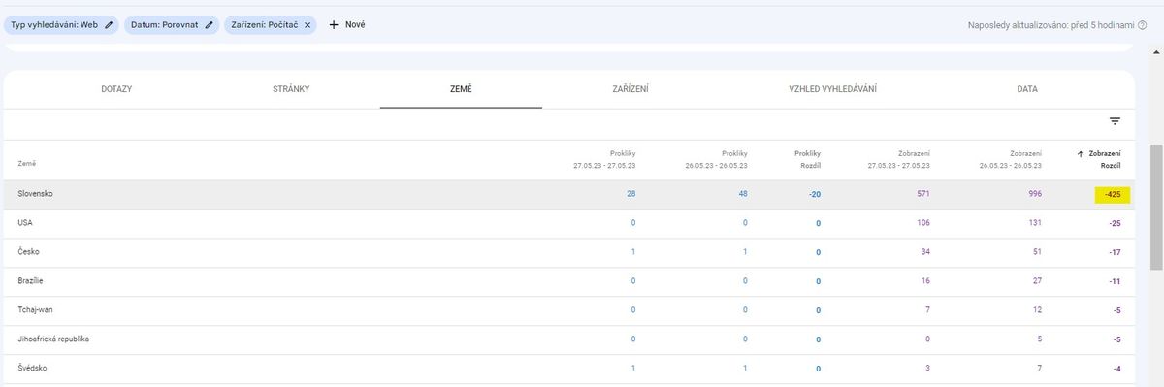Remove the Zařízení: Počítač filter
Screen dimensions: 1164x387
point(307,24)
